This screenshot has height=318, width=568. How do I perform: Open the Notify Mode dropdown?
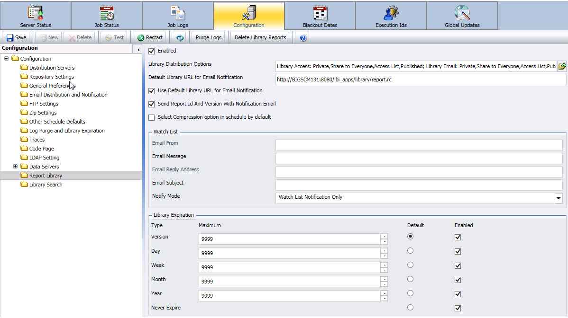click(x=558, y=198)
